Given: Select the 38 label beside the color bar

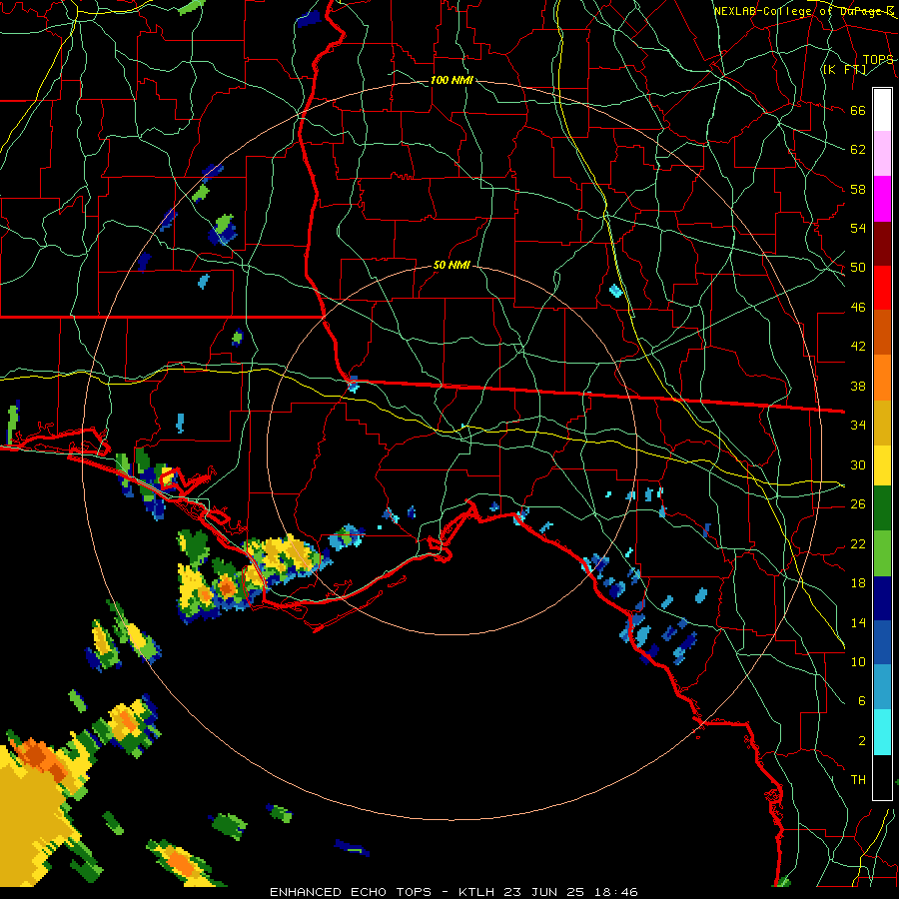Looking at the screenshot, I should point(858,386).
